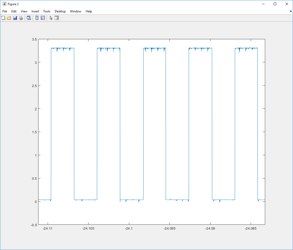Screen dimensions: 293x250
Task: Open a file using the folder icon
Action: coord(9,18)
